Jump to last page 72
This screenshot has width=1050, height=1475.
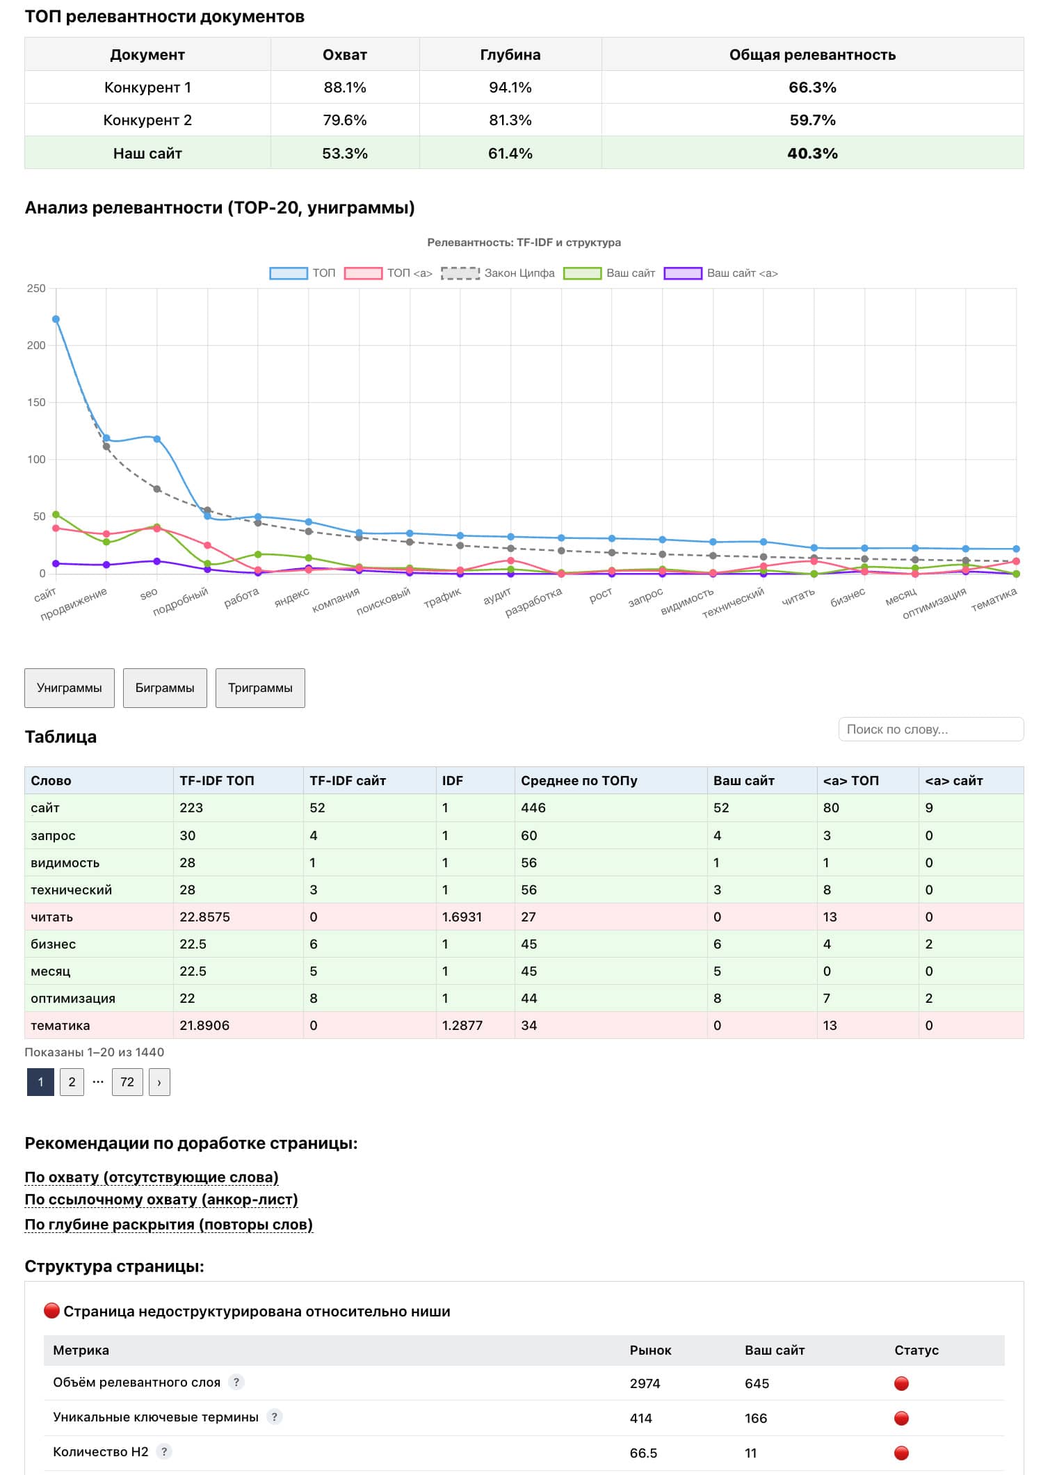(127, 1082)
